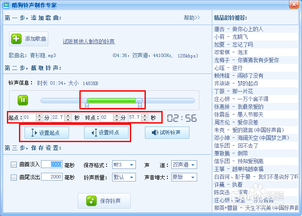
Task: Click the green music note save icon
Action: point(91,201)
